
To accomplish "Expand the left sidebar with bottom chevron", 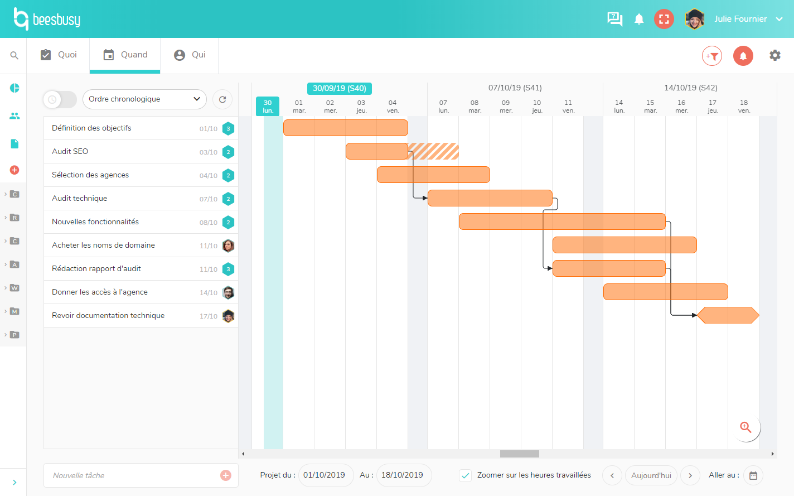I will point(14,482).
